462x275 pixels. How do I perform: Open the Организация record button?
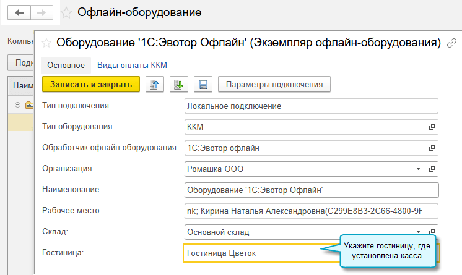coord(432,169)
